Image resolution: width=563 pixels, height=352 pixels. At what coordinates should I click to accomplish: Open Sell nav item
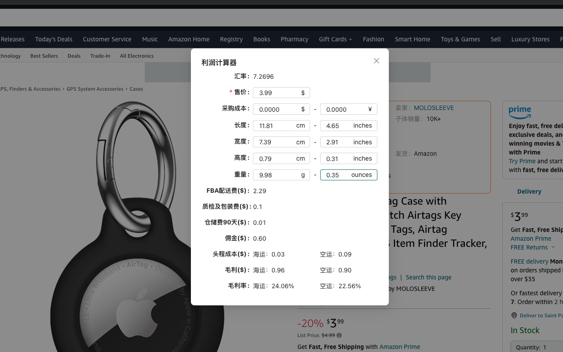click(496, 39)
